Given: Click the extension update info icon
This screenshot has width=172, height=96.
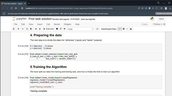Looking at the screenshot, I should 4,14.
